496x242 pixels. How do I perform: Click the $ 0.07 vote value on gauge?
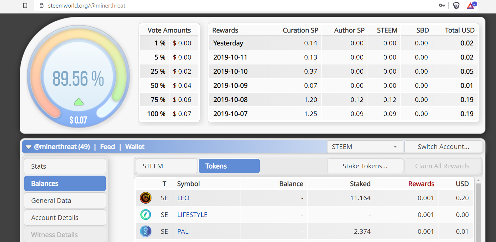[x=78, y=120]
